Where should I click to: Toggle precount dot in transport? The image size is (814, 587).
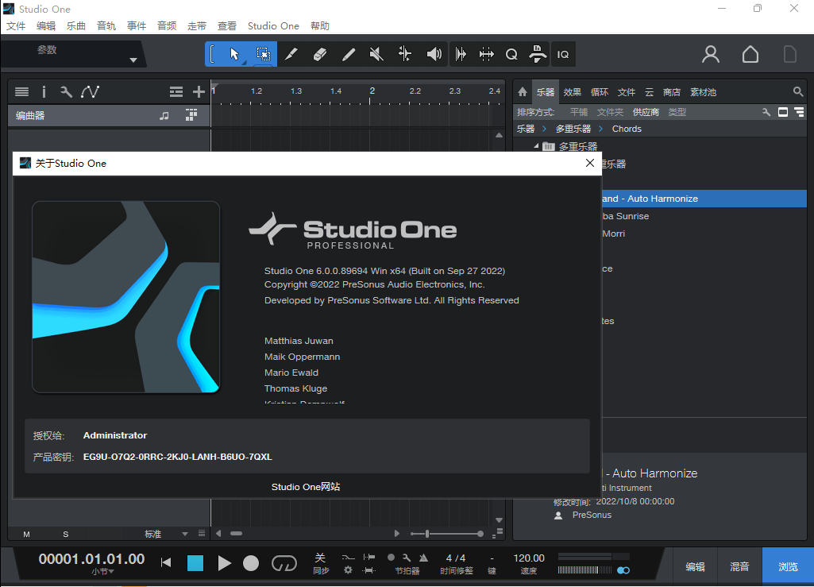click(x=391, y=558)
